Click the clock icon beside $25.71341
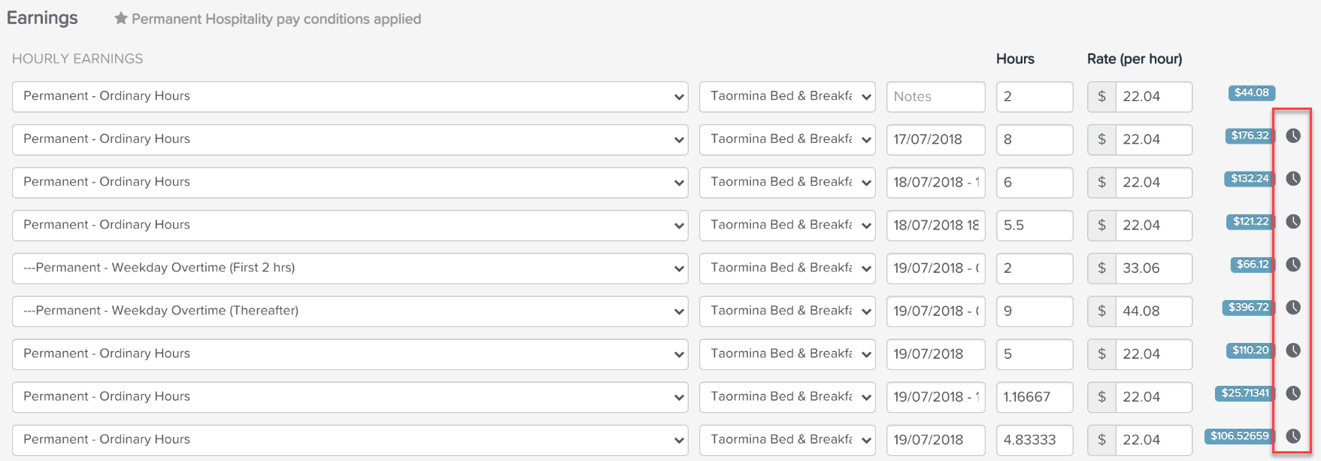Viewport: 1321px width, 461px height. pyautogui.click(x=1292, y=393)
